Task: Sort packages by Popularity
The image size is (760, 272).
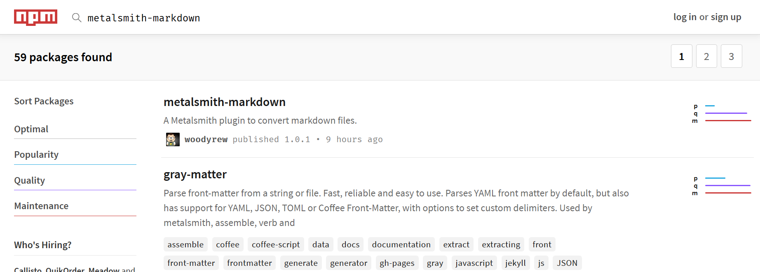Action: click(x=36, y=154)
